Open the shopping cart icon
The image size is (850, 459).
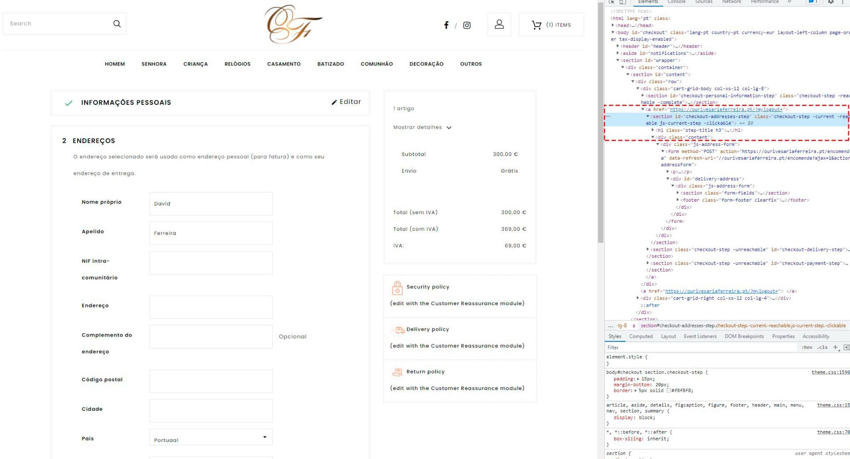pyautogui.click(x=537, y=25)
